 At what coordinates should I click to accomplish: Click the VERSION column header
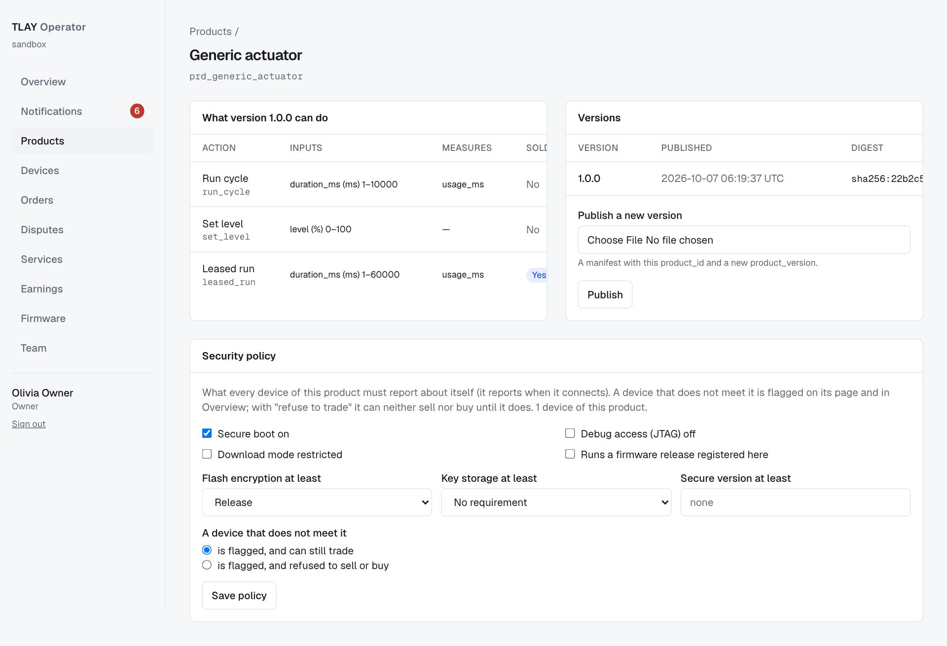598,148
